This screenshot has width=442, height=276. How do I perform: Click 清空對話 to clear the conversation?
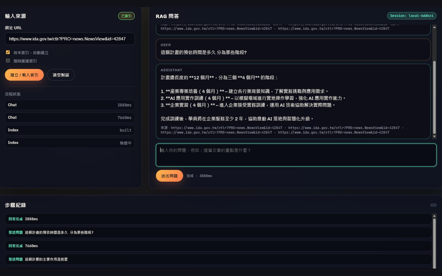[x=61, y=75]
